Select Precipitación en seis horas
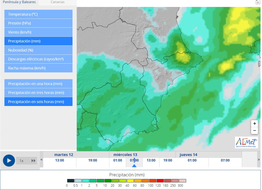 point(38,102)
